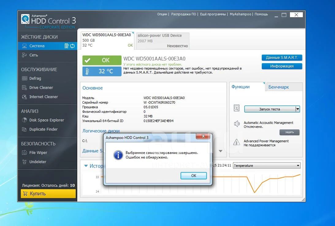Close the Ashampoo HDD Control 3 dialog

203,136
